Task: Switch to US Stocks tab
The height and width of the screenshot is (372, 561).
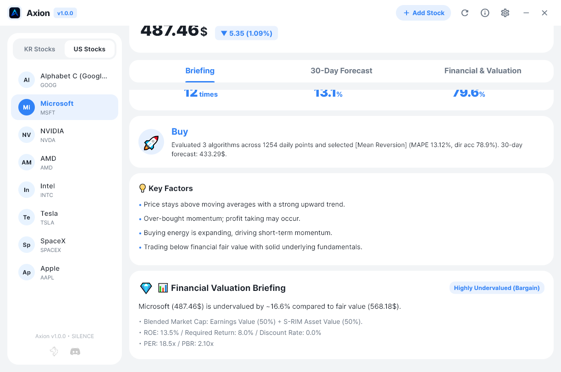Action: click(89, 49)
